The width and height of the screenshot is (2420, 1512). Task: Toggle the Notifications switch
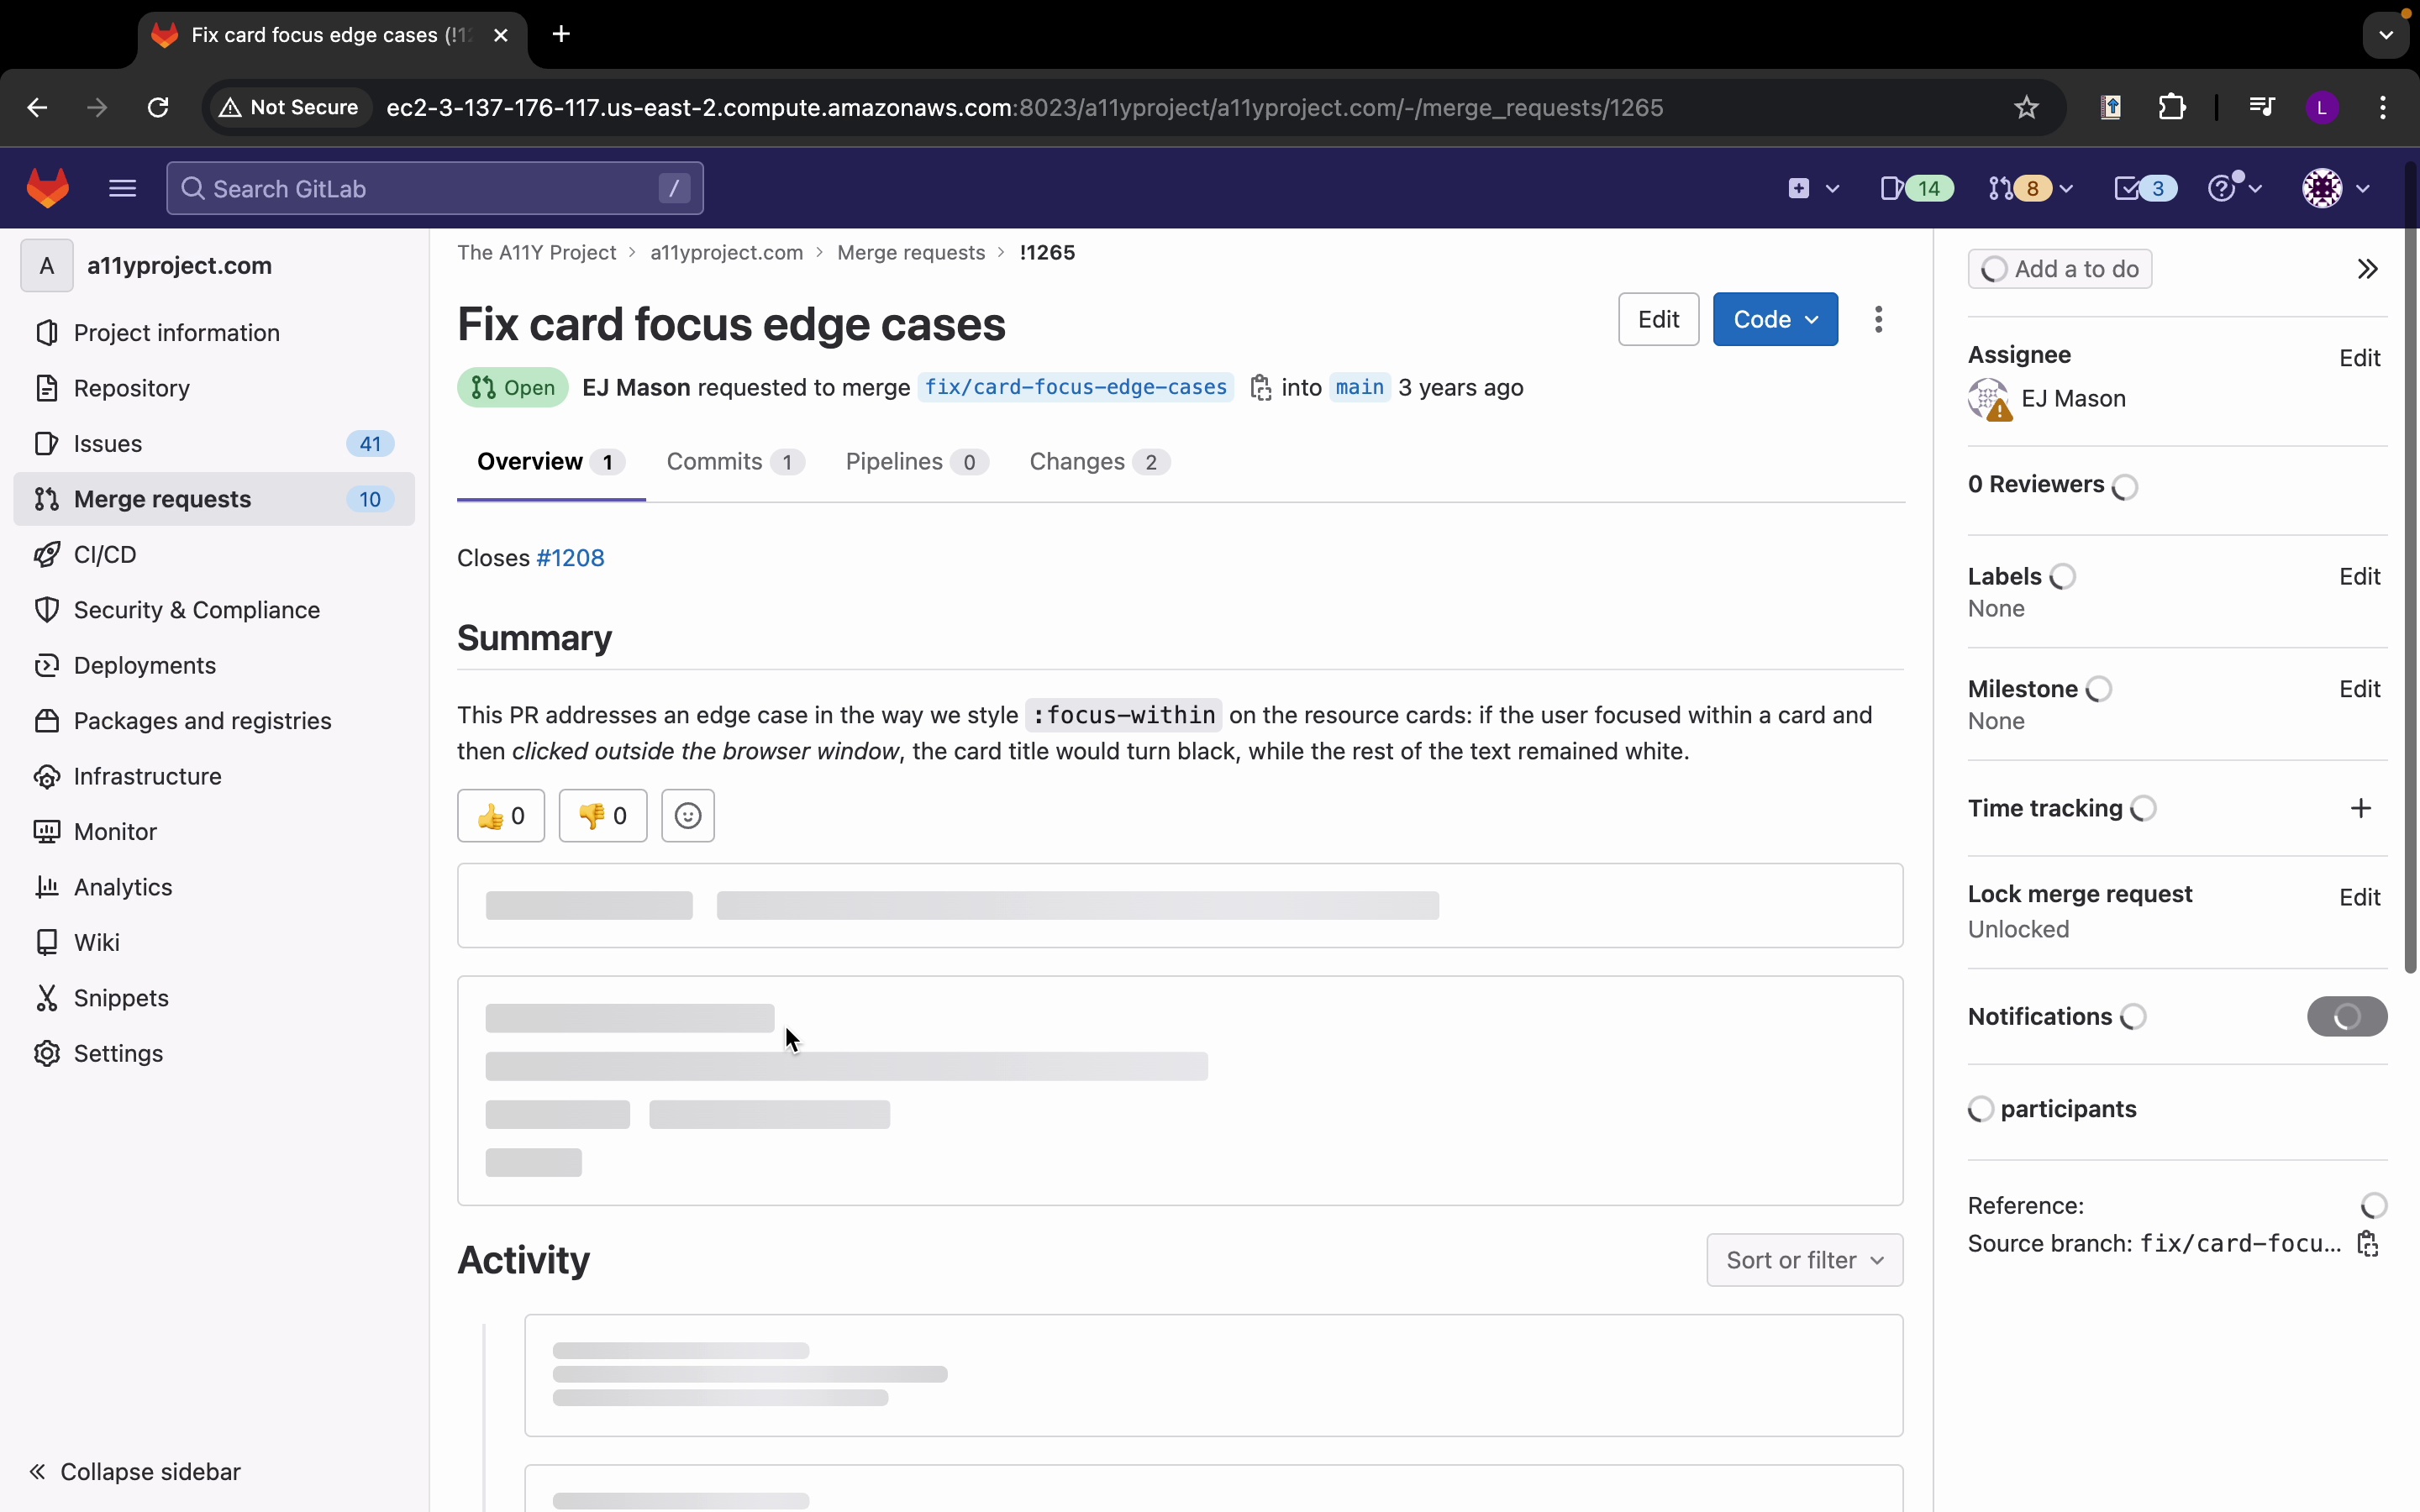coord(2346,1017)
